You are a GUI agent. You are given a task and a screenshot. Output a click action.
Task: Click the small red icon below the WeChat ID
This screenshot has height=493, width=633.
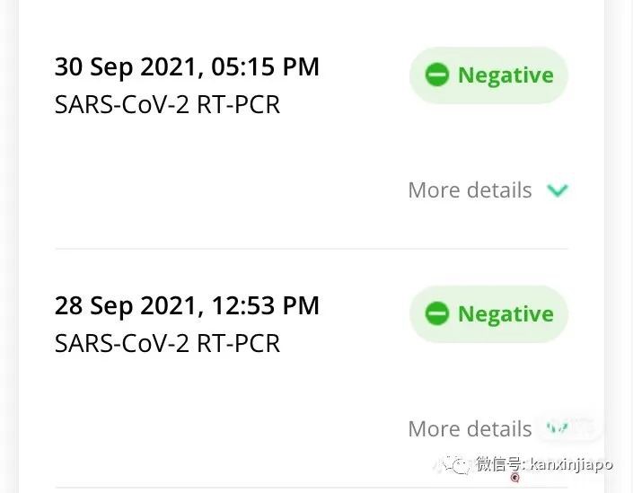[514, 478]
